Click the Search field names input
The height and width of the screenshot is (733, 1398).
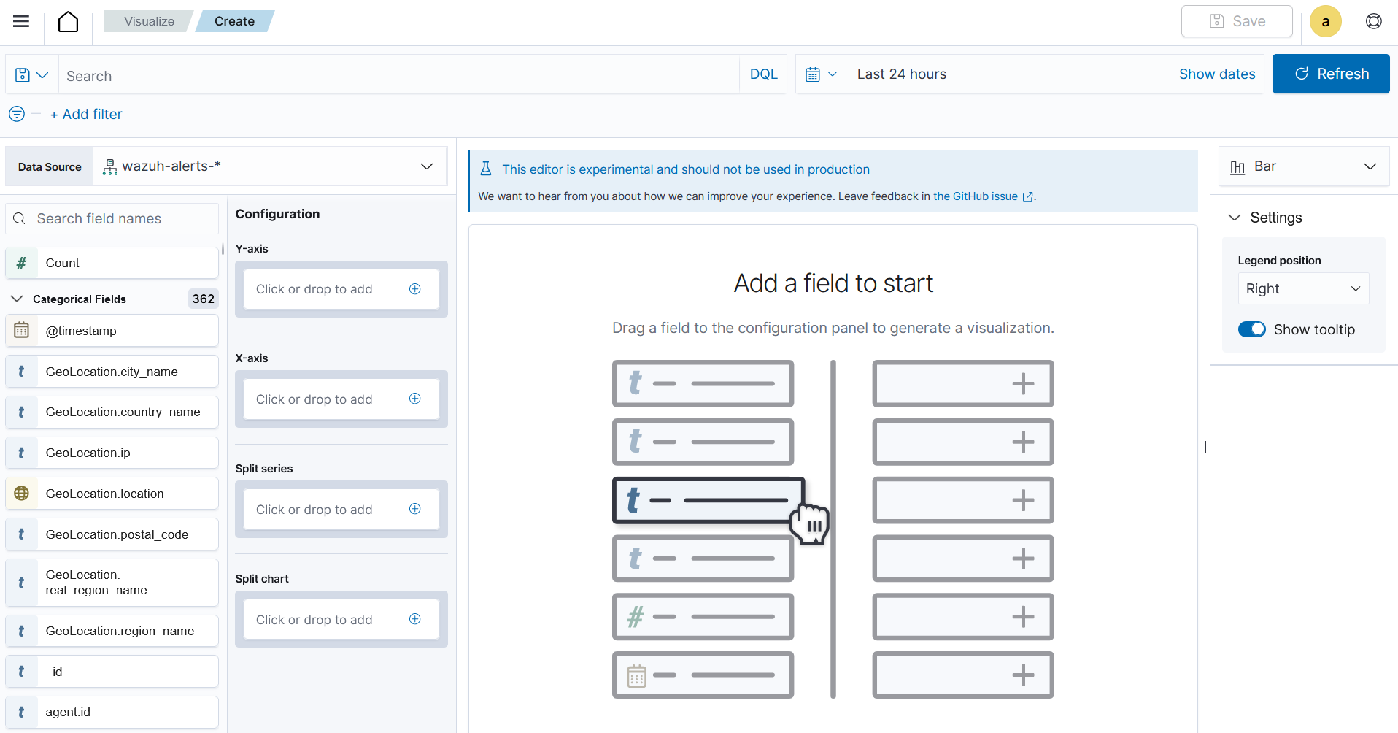coord(111,218)
